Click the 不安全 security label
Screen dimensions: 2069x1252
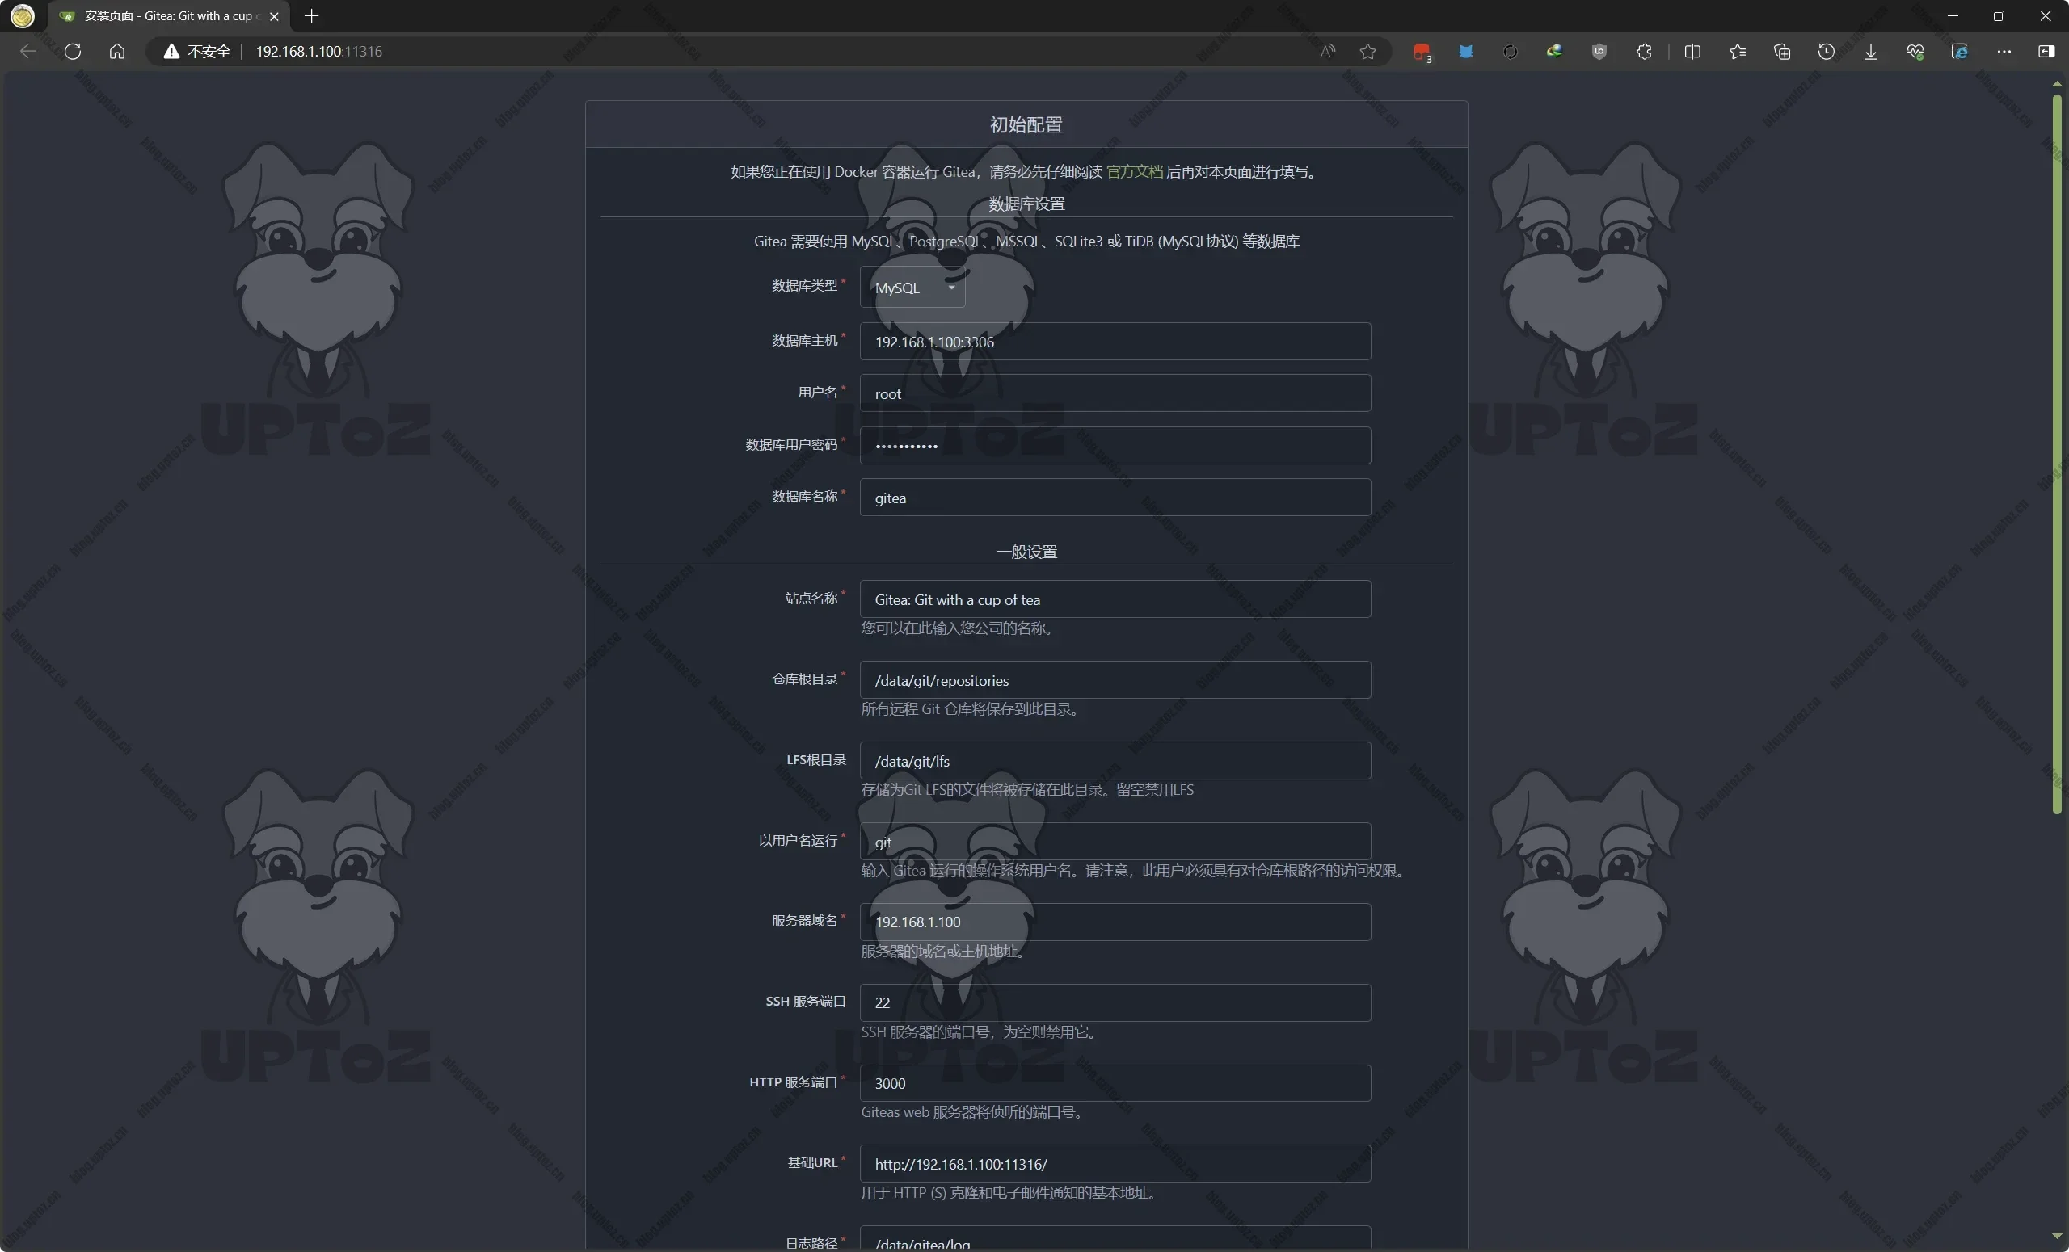click(x=209, y=51)
